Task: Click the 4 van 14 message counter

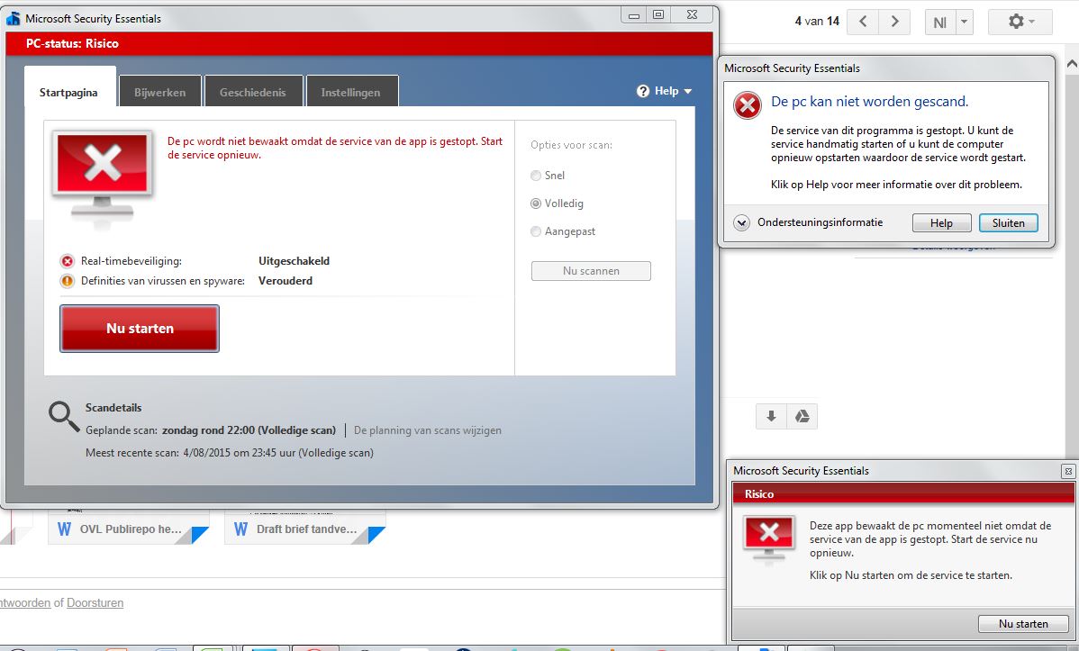Action: click(817, 22)
